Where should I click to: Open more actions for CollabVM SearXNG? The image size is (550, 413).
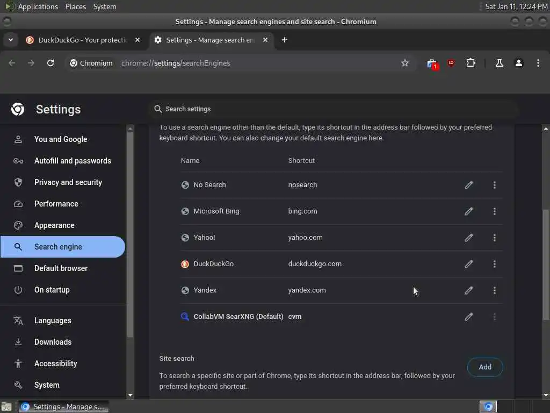[x=495, y=316]
